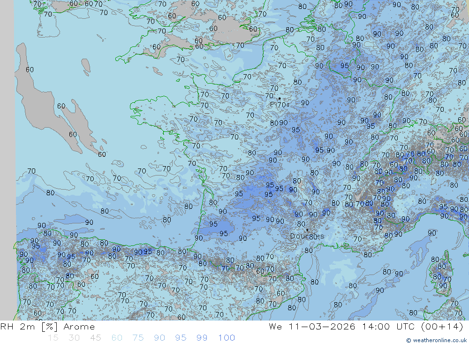Click the legend value 45
This screenshot has height=344, width=469.
pos(95,338)
